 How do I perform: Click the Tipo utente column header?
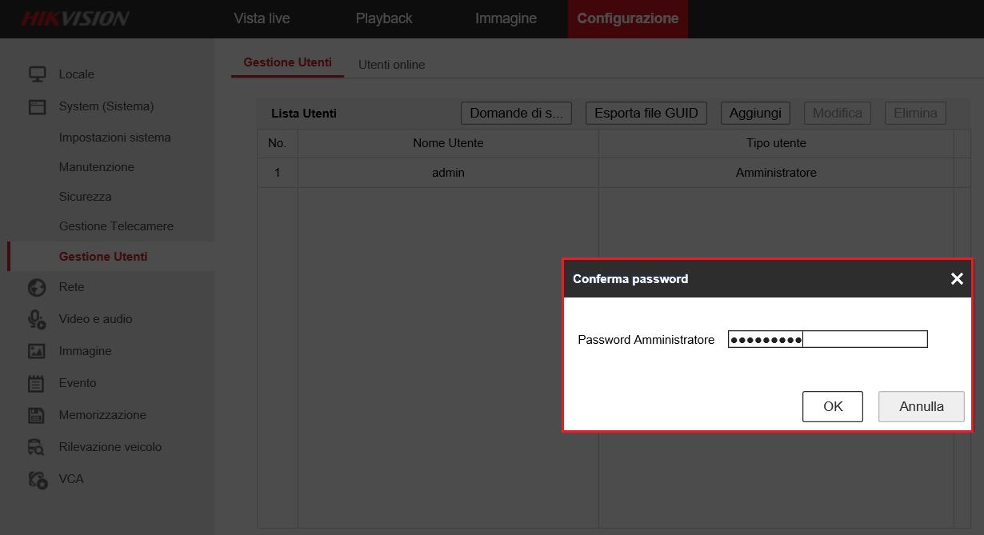pos(776,143)
